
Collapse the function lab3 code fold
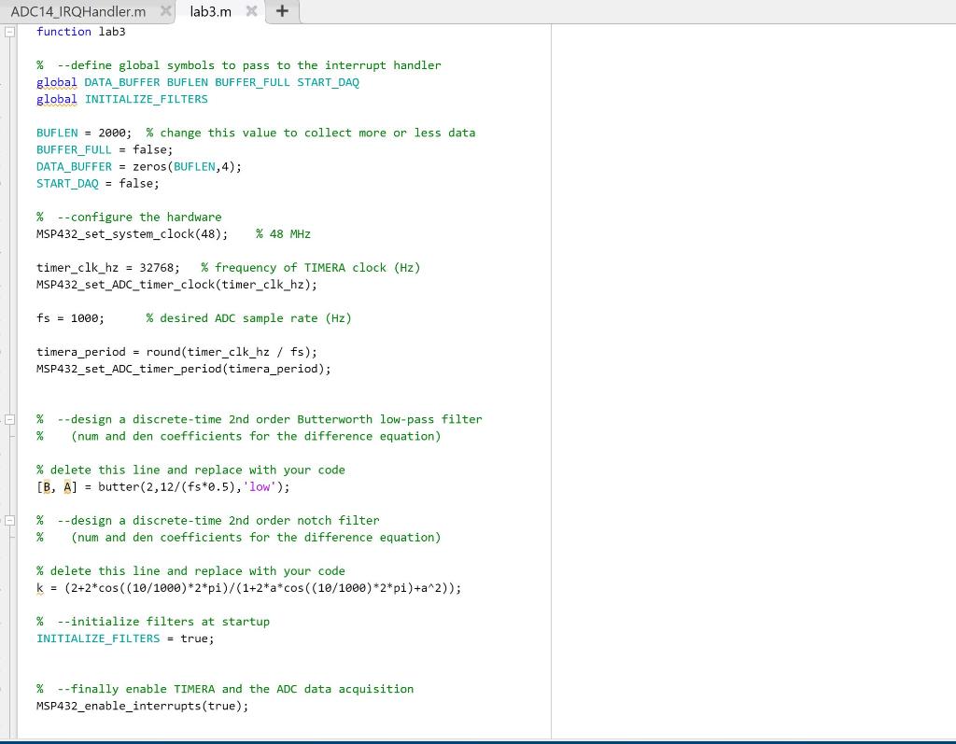click(x=10, y=31)
